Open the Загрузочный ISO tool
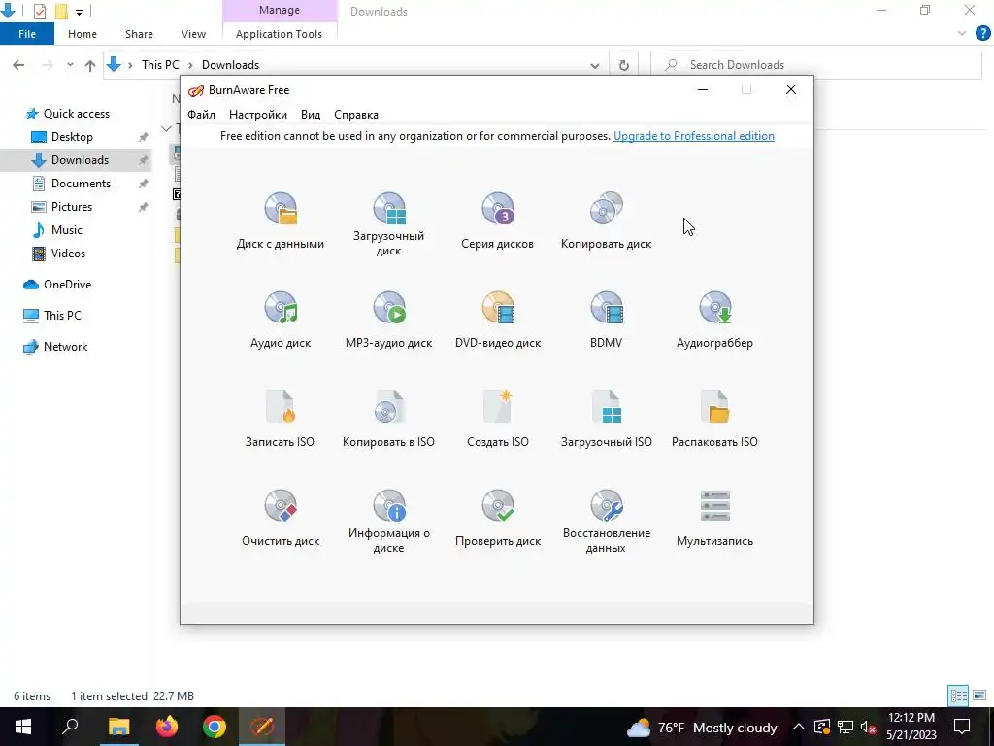 606,419
